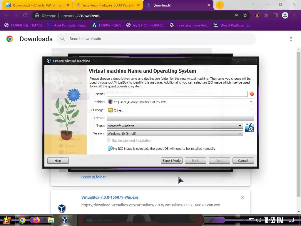Open Downloads page more-actions menu
The height and width of the screenshot is (226, 301).
(x=291, y=39)
